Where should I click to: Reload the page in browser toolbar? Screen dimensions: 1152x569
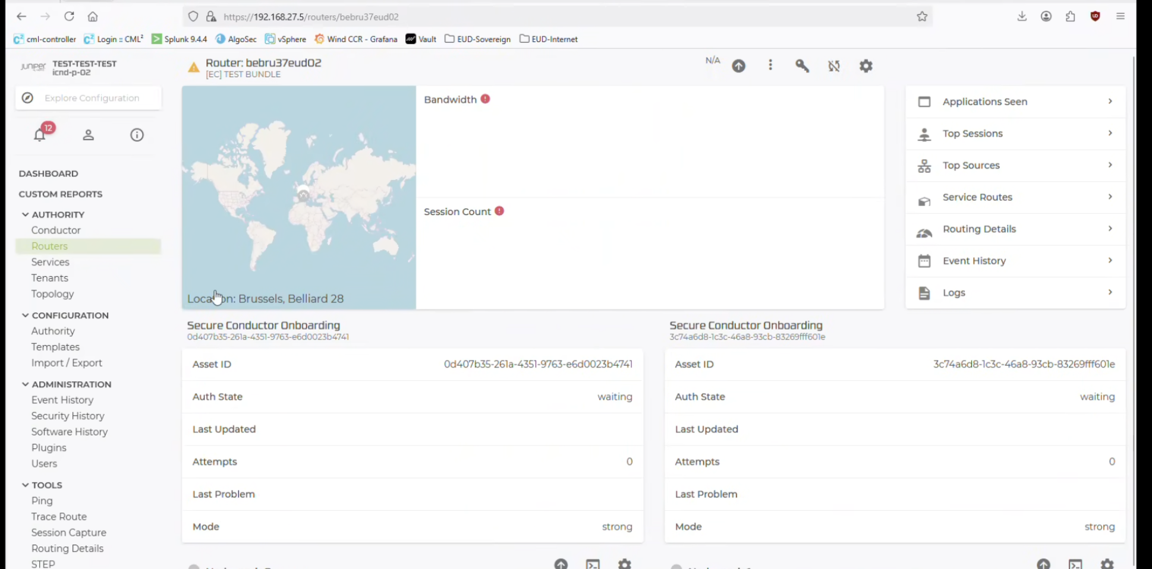69,17
